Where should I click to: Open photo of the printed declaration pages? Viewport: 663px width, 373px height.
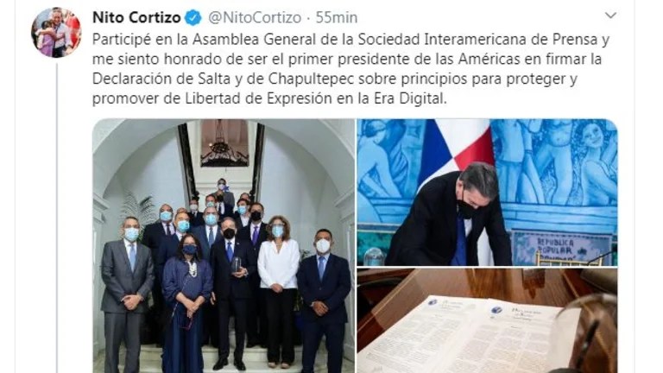(487, 321)
